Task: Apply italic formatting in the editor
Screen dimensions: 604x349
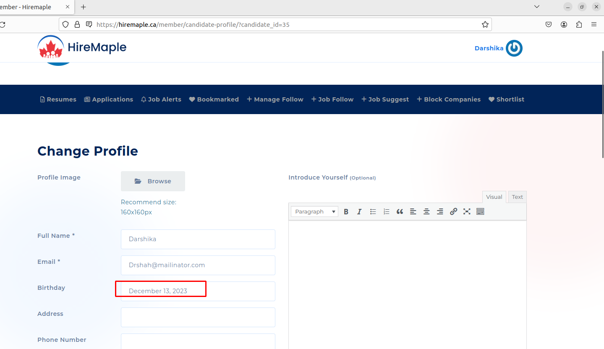Action: point(359,212)
